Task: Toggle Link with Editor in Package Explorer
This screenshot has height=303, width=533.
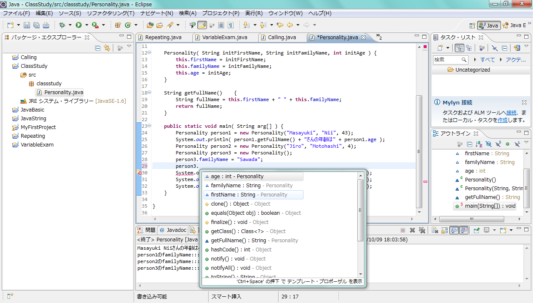Action: [x=107, y=48]
